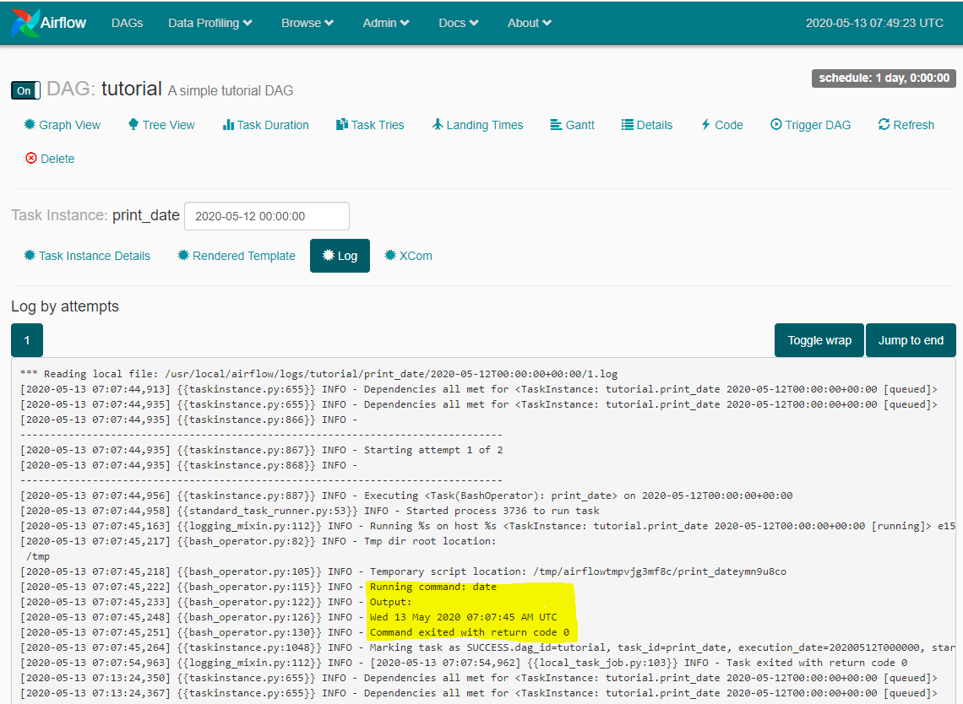Click the Code lightning bolt icon
This screenshot has width=963, height=704.
point(705,125)
